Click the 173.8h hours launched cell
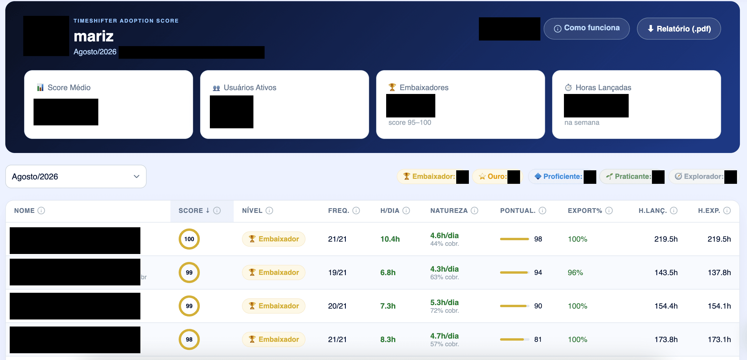Screen dimensions: 747x360 click(x=666, y=339)
